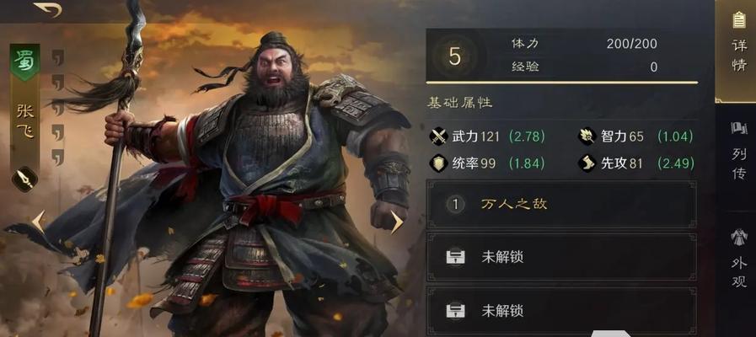Tap the level 5 circle badge
The width and height of the screenshot is (756, 337).
coord(454,56)
